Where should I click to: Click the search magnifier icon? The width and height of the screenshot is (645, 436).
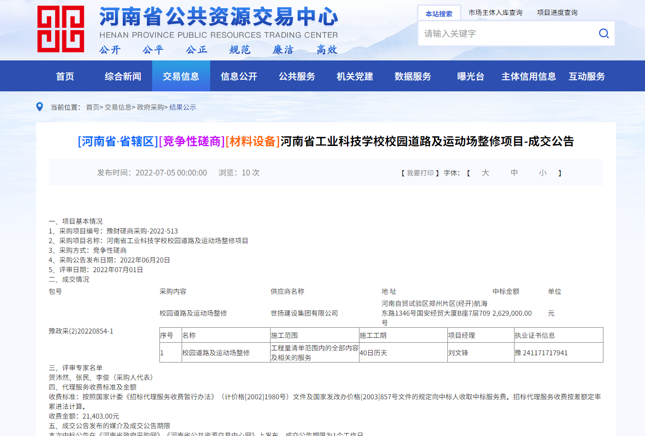(x=603, y=33)
